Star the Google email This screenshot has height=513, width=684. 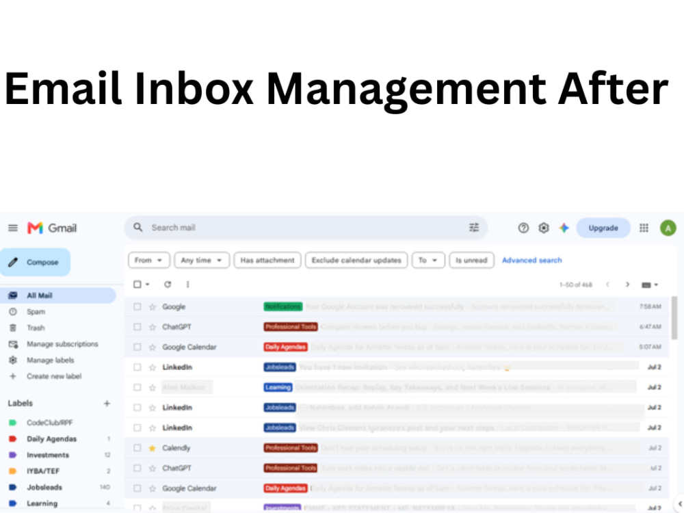(x=153, y=306)
